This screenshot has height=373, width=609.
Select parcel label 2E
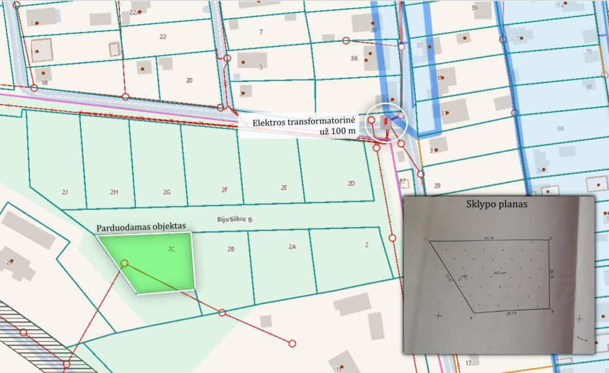(284, 187)
